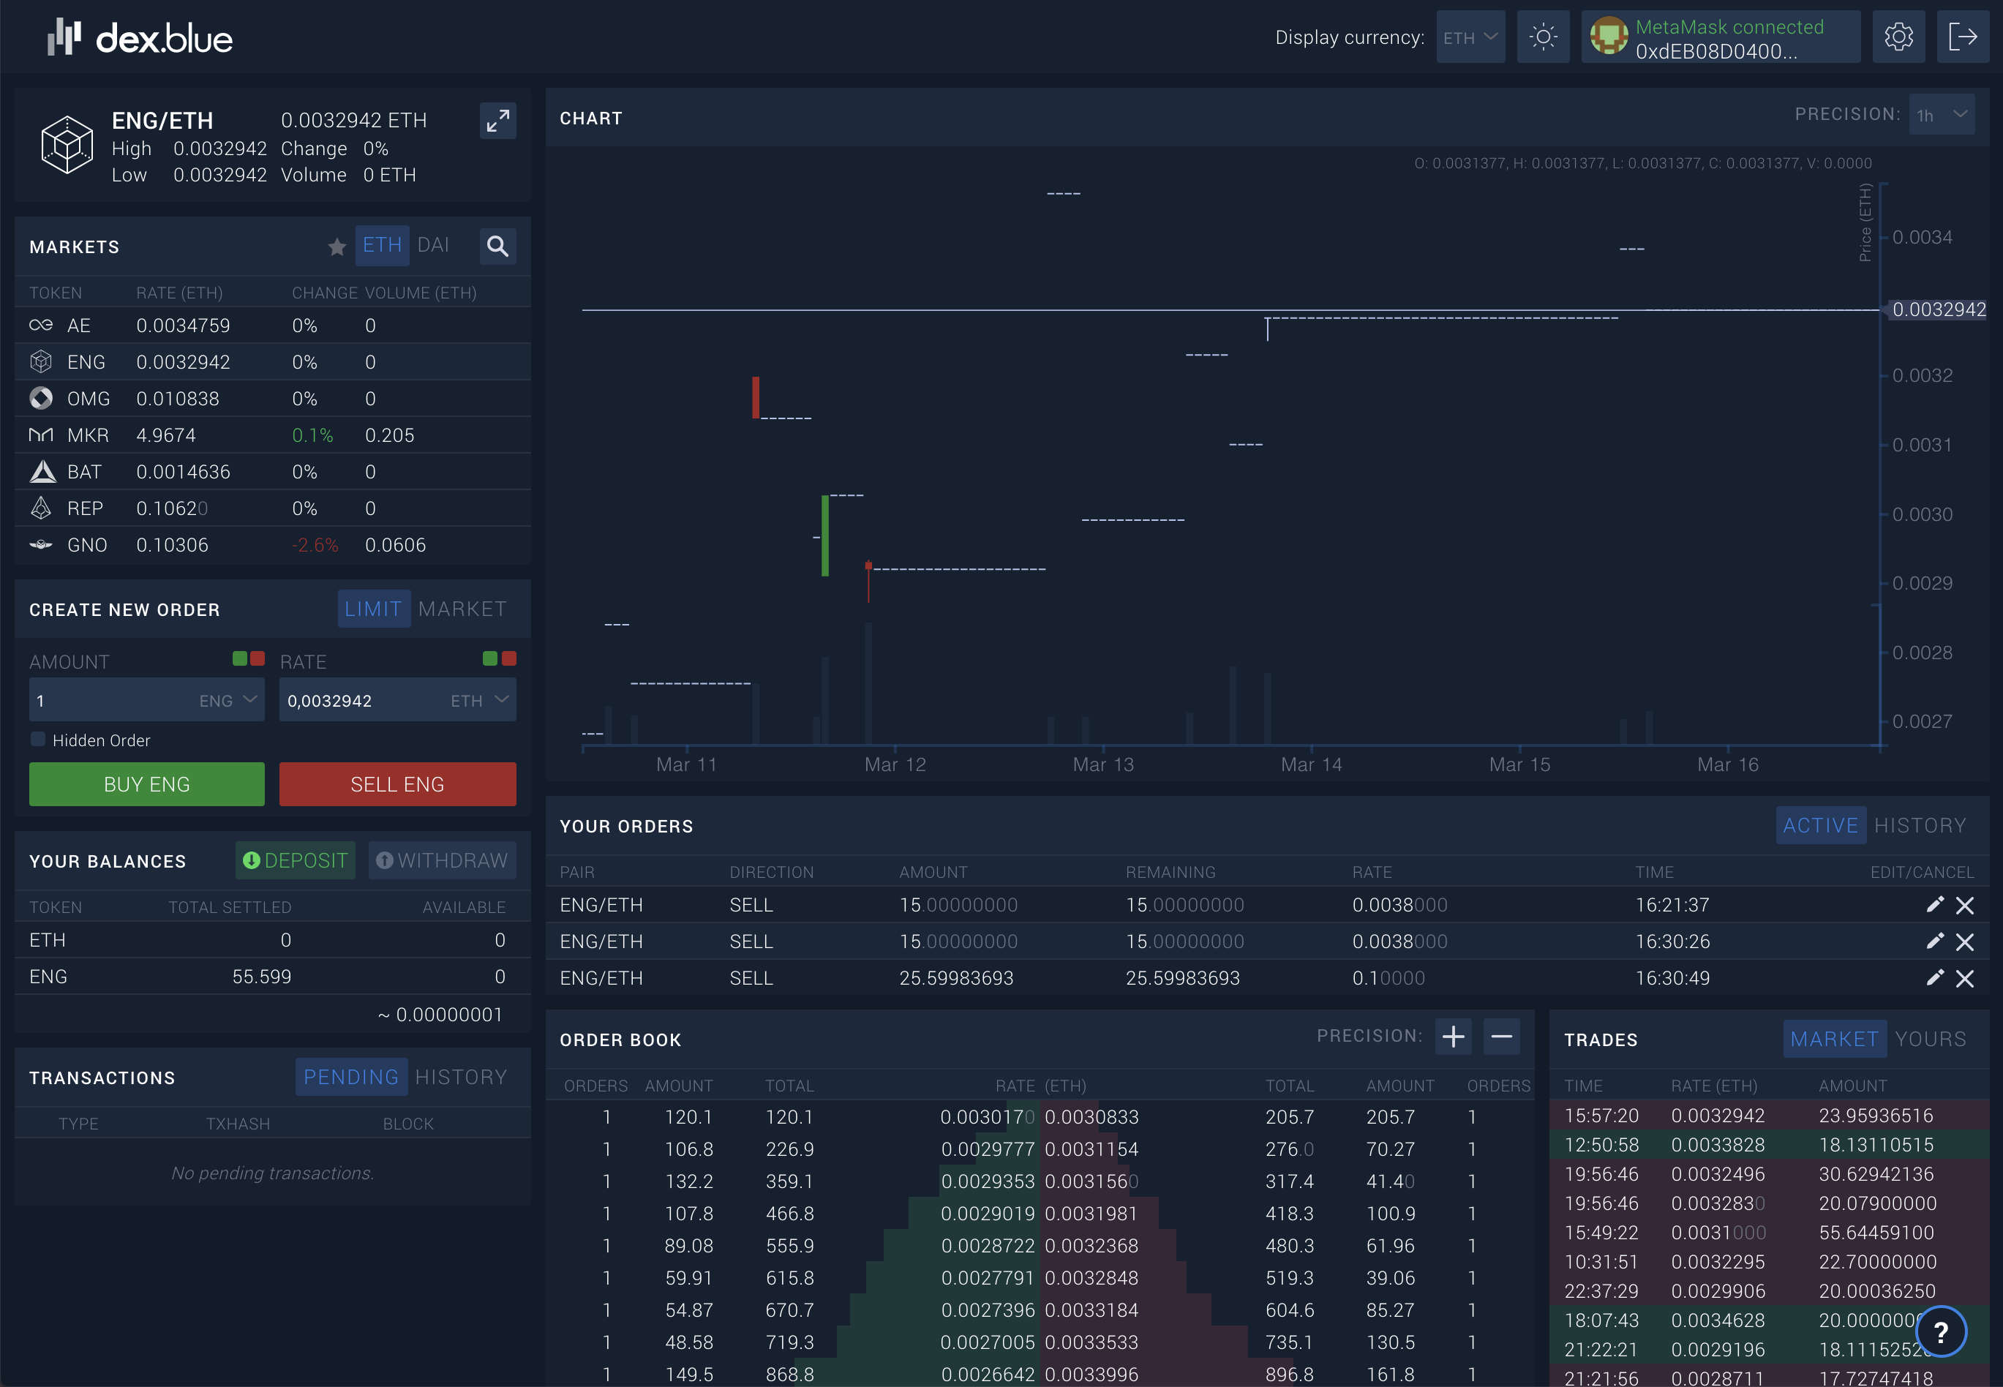2003x1387 pixels.
Task: Click the green swatch next to AMOUNT
Action: 241,658
